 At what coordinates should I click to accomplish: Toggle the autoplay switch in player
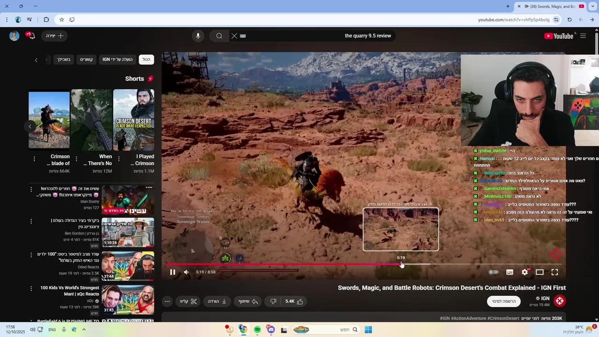click(x=493, y=272)
